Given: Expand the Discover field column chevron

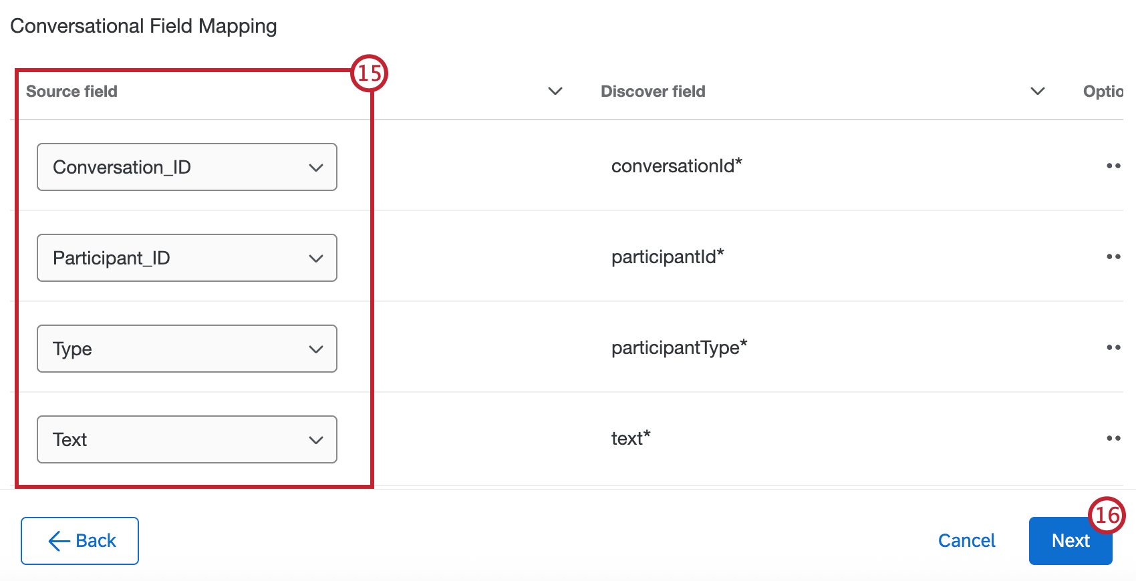Looking at the screenshot, I should point(1036,91).
